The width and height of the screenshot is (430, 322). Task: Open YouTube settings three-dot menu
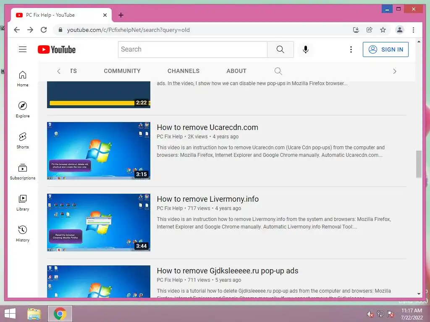tap(351, 49)
